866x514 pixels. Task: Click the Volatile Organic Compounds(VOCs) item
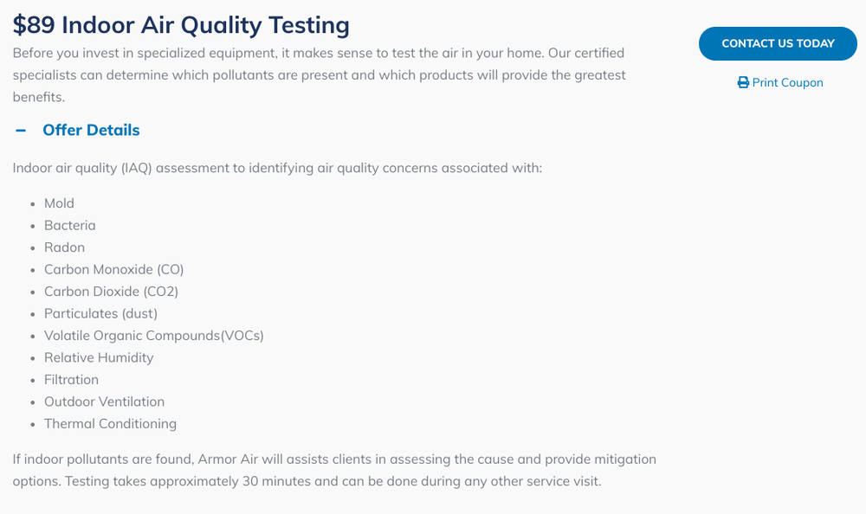[x=153, y=336]
